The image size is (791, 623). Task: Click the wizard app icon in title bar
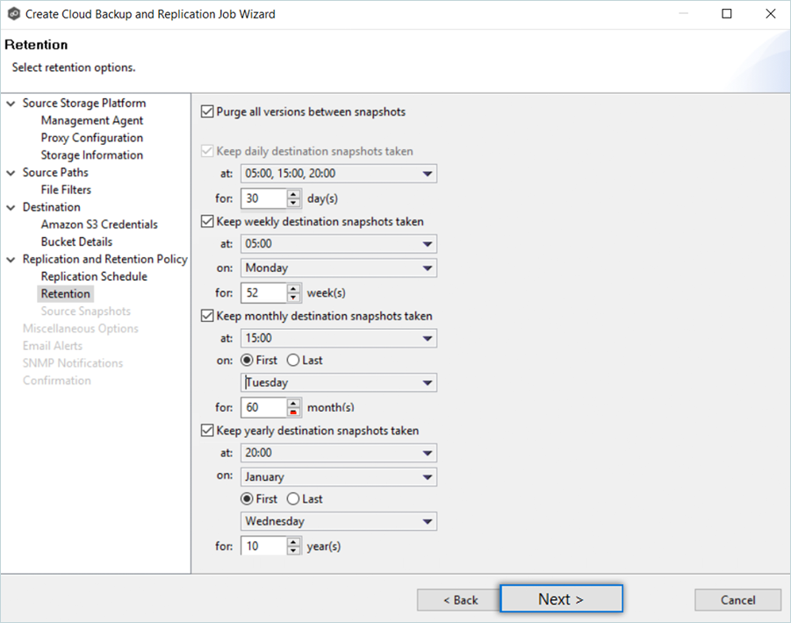(x=13, y=14)
